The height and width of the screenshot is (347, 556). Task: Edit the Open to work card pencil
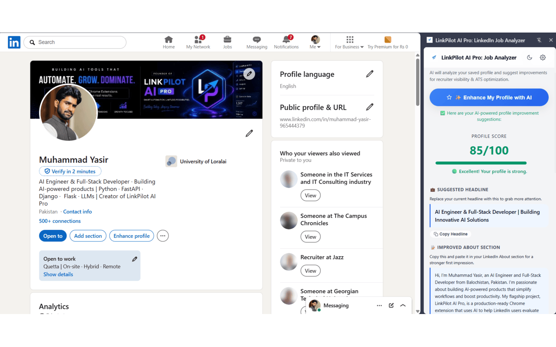click(135, 259)
